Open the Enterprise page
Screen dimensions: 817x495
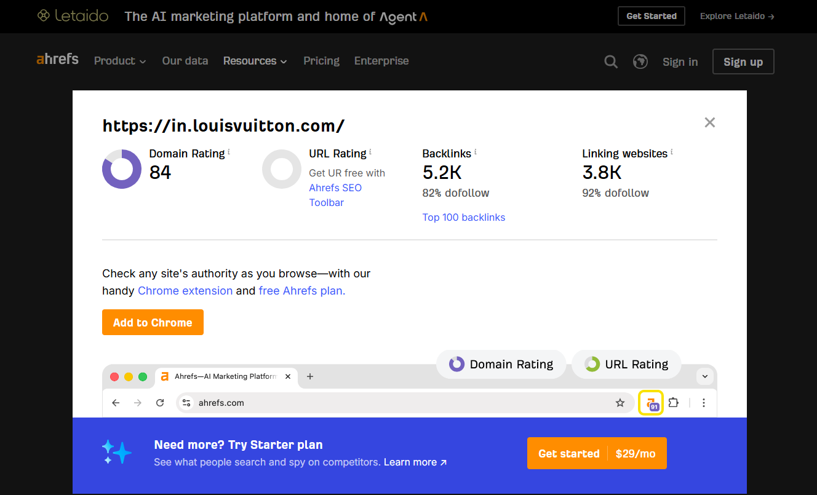coord(381,61)
